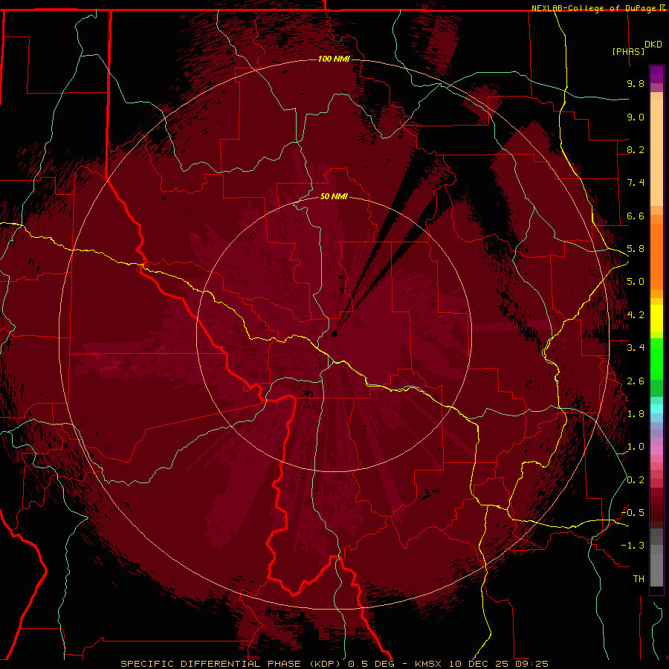669x669 pixels.
Task: Click the 5.8 scale value
Action: (x=636, y=249)
